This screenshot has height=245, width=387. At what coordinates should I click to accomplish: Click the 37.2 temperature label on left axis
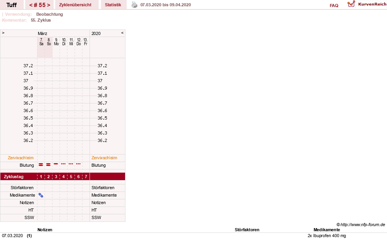pyautogui.click(x=28, y=66)
